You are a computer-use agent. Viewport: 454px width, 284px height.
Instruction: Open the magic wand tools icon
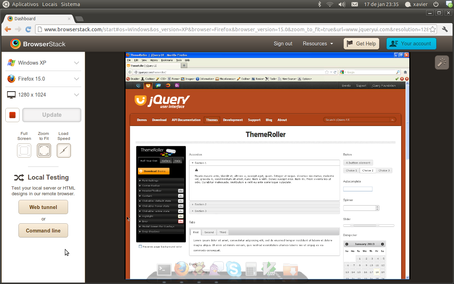pos(442,62)
